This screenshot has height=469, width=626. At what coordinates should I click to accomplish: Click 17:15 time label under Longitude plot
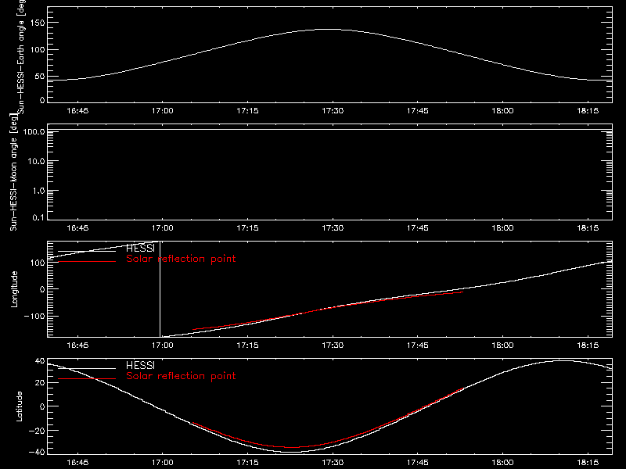point(247,345)
